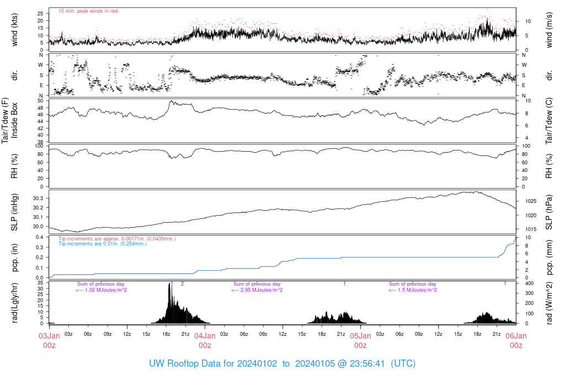Select the 'wind (kts)' left axis label
Screen dimensions: 565x386
coord(14,30)
